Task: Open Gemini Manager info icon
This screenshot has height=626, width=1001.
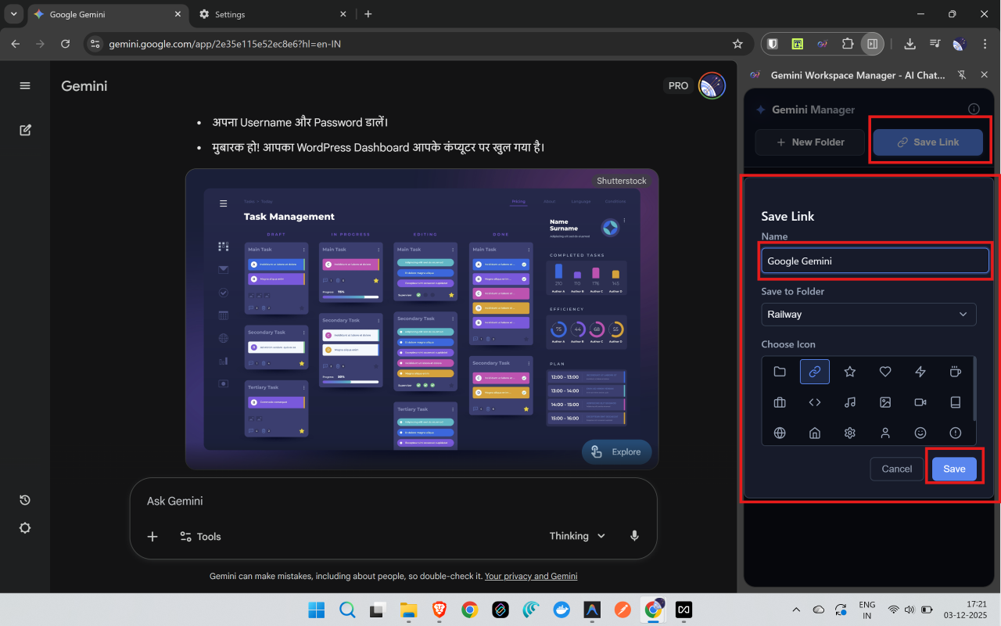Action: pyautogui.click(x=974, y=110)
